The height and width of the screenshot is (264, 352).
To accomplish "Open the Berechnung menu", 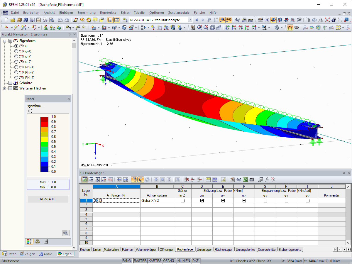I will (87, 13).
